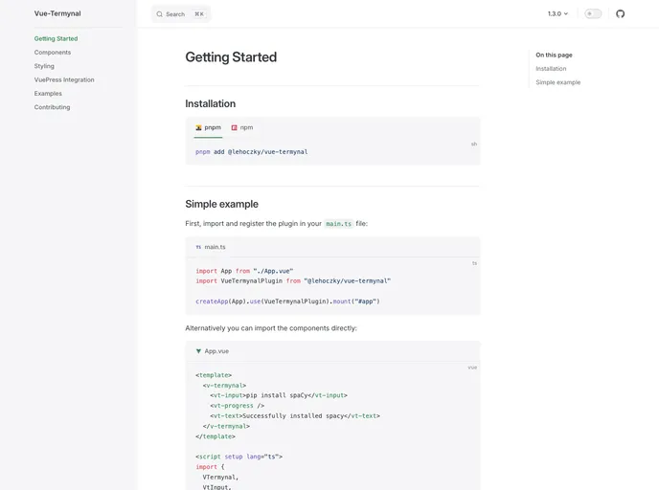Open the 1.3.0 version dropdown

pos(557,13)
